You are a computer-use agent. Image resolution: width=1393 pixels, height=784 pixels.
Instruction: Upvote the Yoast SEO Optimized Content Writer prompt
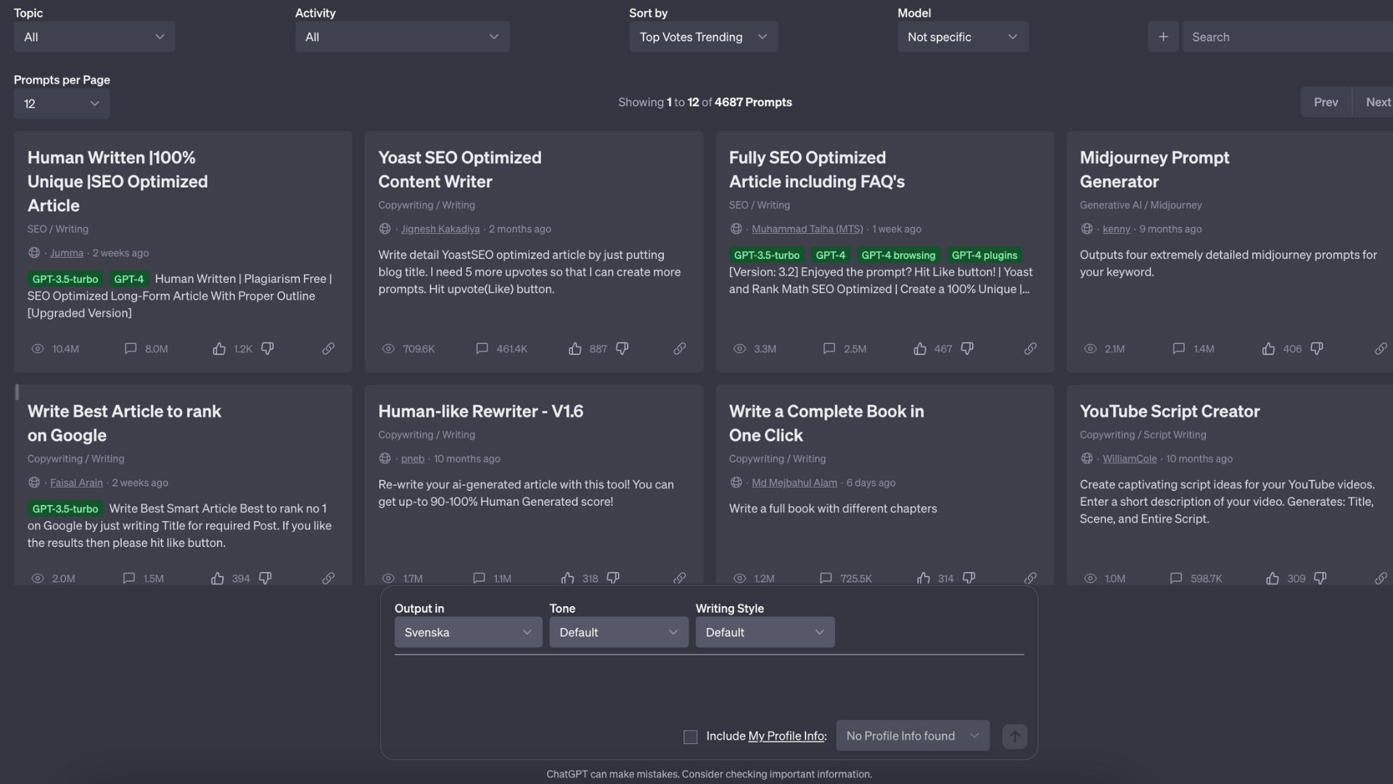click(x=575, y=349)
